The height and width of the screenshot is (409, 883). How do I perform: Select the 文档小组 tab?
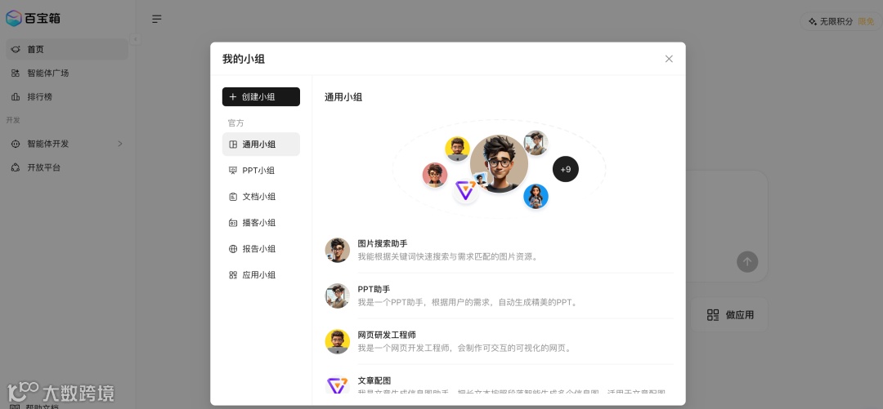[261, 197]
